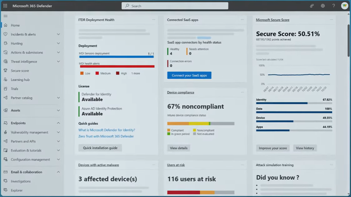Expand Evaluation & tutorials chevron

tap(58, 150)
